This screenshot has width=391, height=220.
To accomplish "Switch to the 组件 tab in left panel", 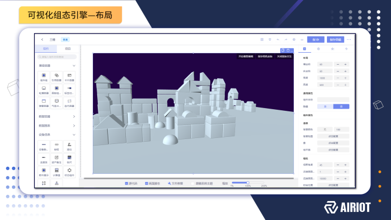I will (46, 49).
